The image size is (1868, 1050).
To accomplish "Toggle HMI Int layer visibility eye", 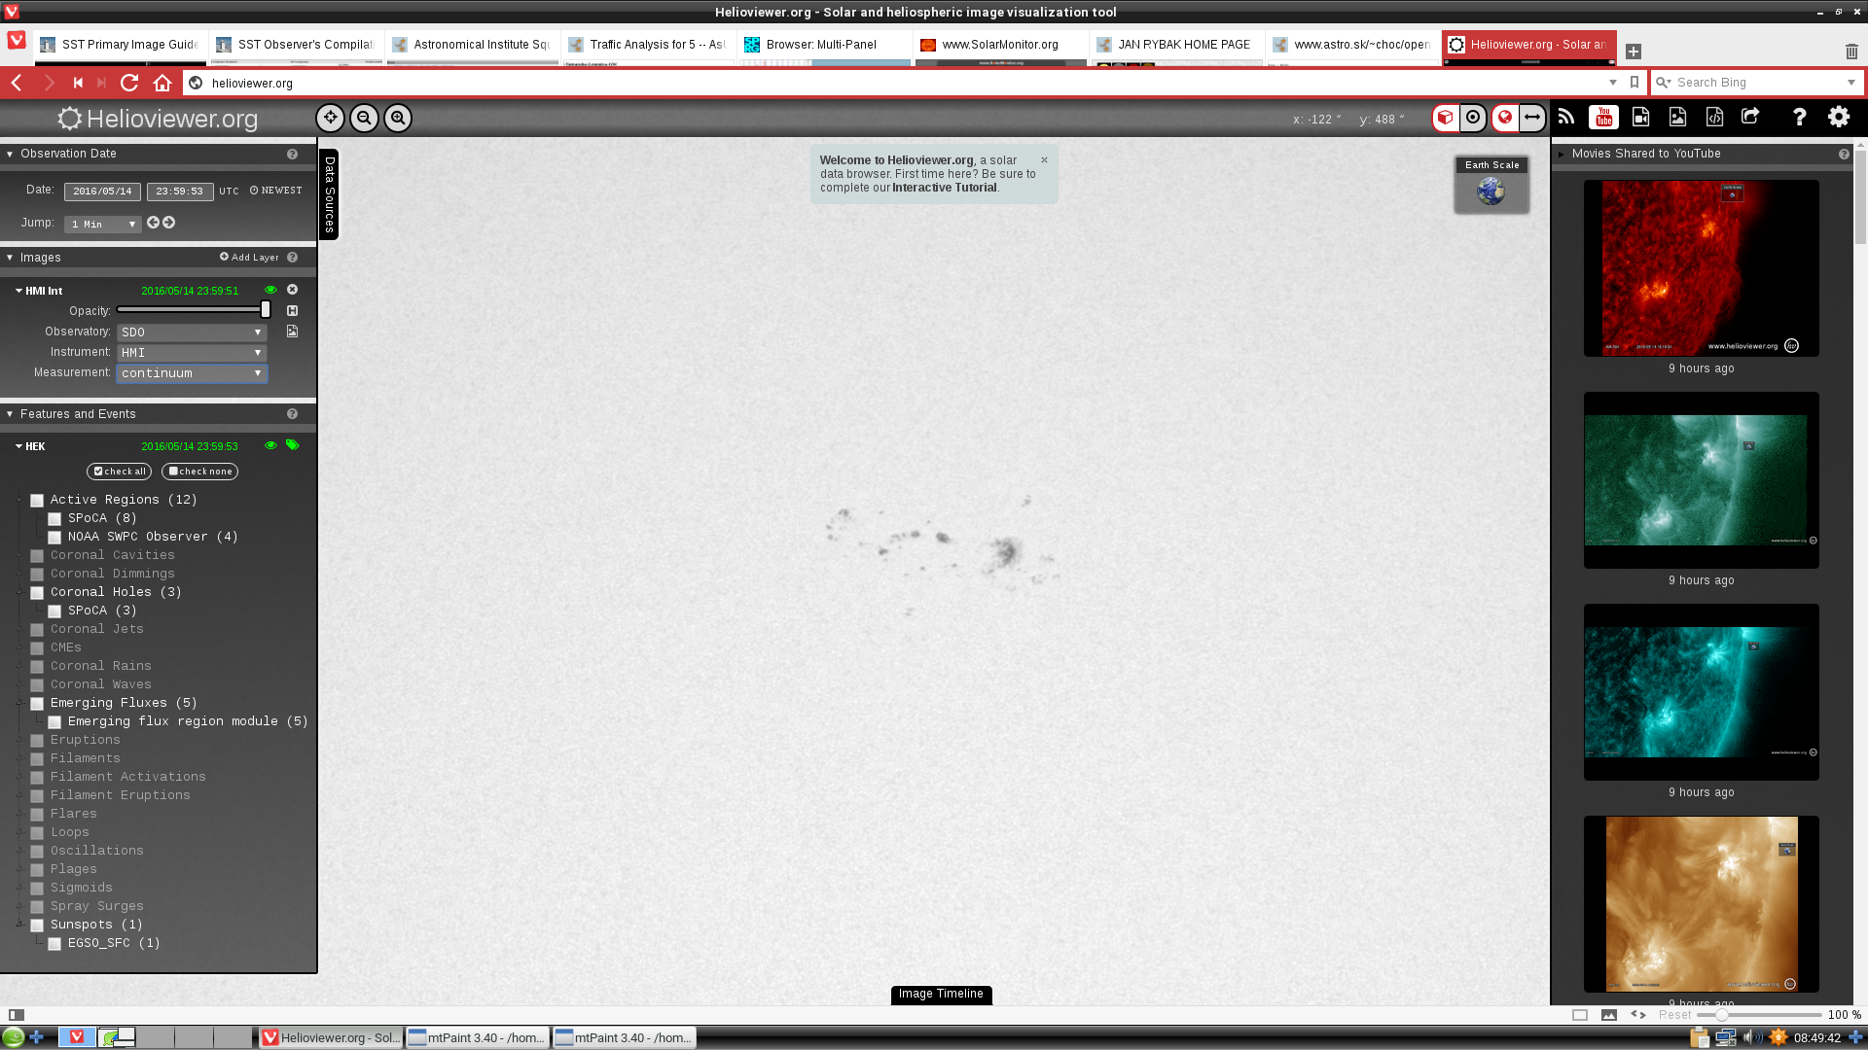I will 270,290.
